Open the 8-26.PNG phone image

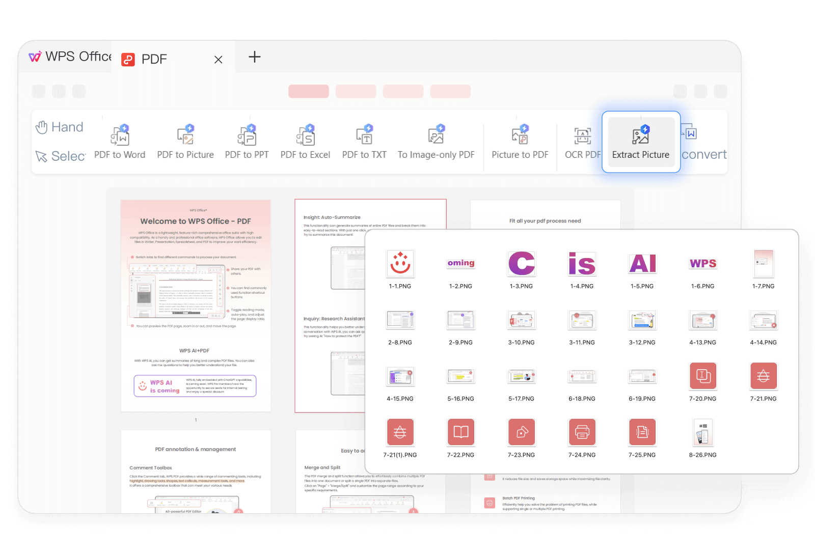point(703,432)
